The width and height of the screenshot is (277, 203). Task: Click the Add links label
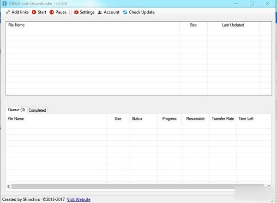coord(20,12)
